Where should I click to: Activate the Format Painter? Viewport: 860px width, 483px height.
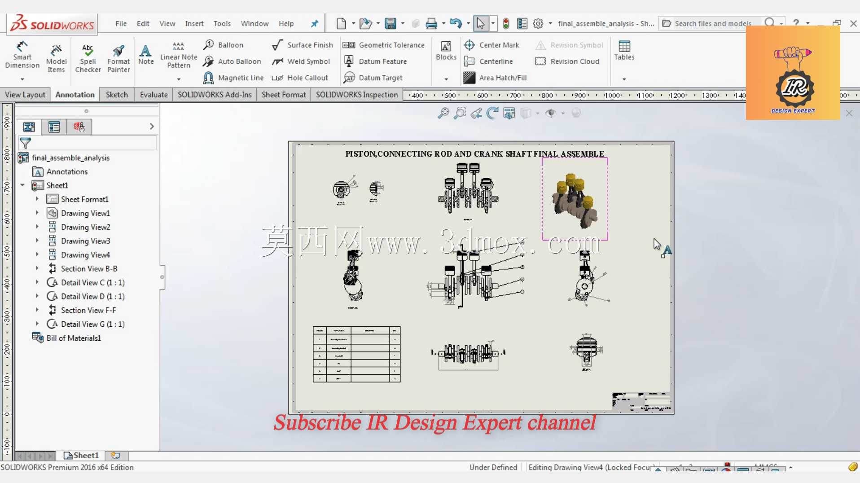(x=118, y=58)
